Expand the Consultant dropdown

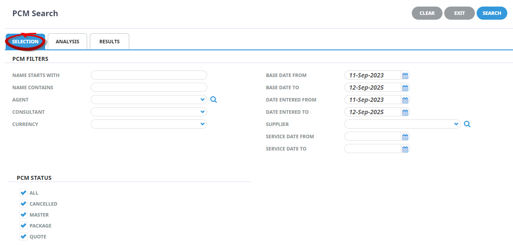click(149, 112)
